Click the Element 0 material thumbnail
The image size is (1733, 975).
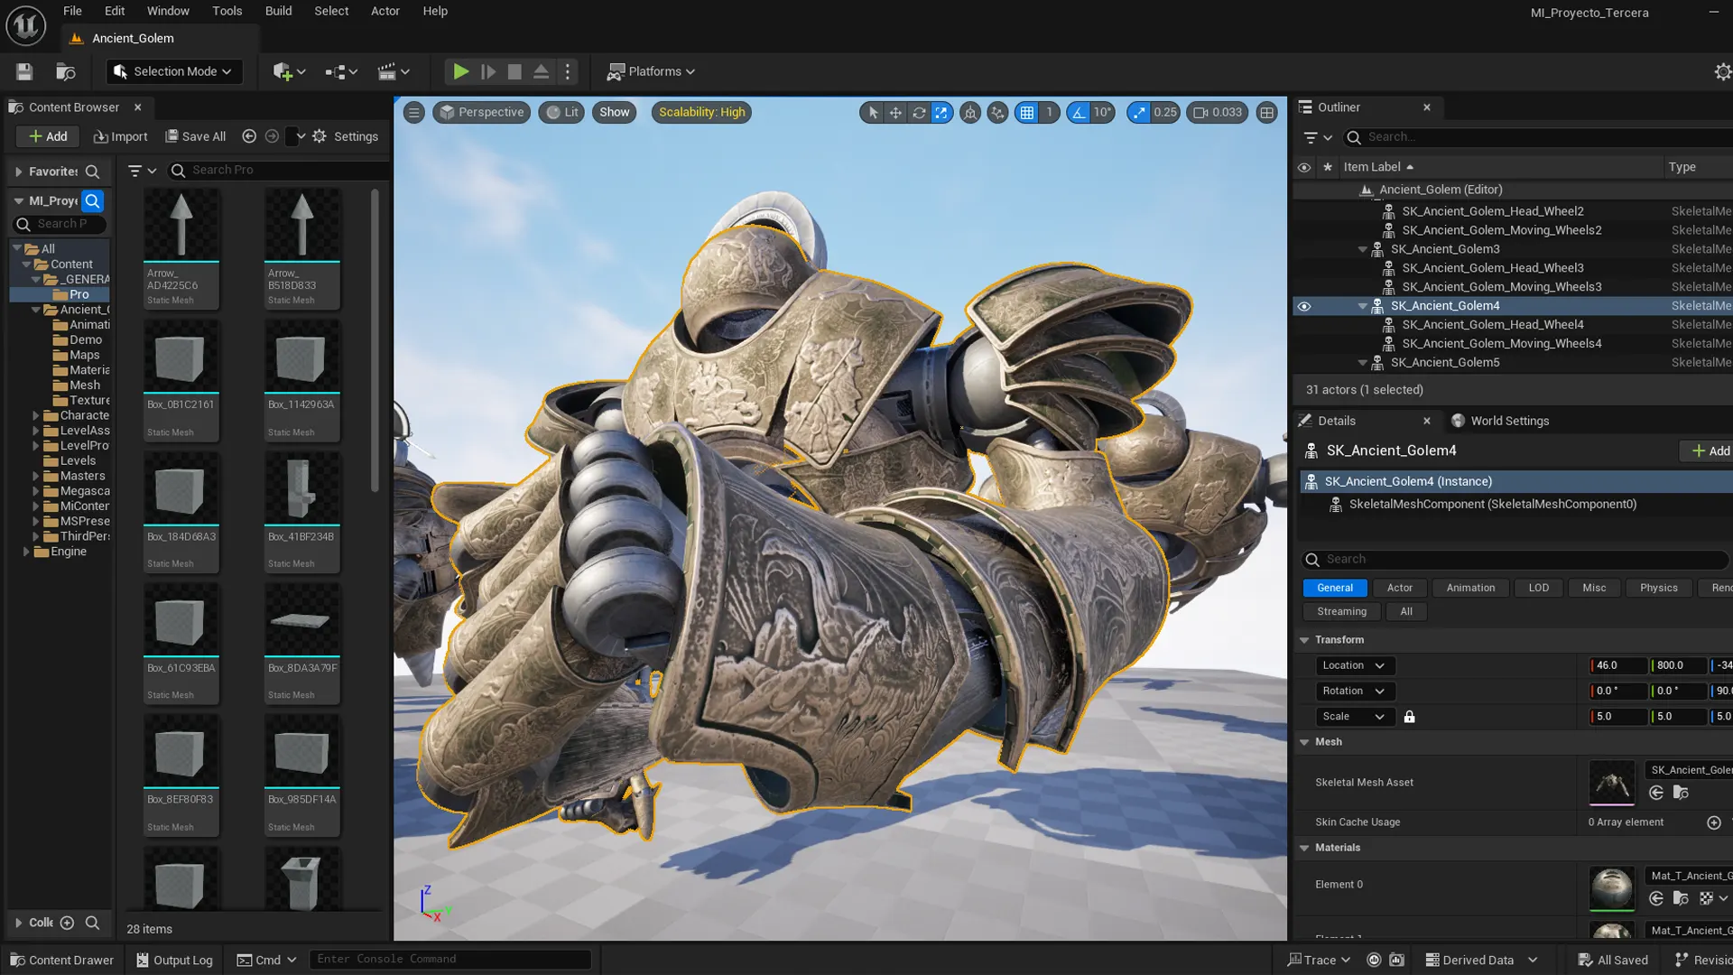pos(1611,888)
